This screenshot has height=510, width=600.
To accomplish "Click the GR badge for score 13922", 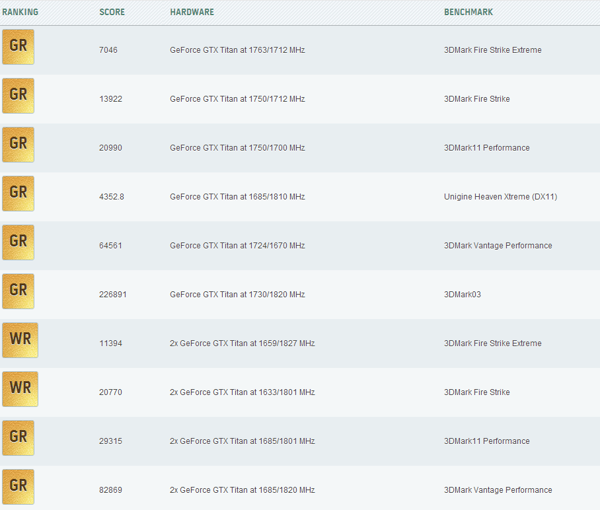I will click(x=18, y=96).
